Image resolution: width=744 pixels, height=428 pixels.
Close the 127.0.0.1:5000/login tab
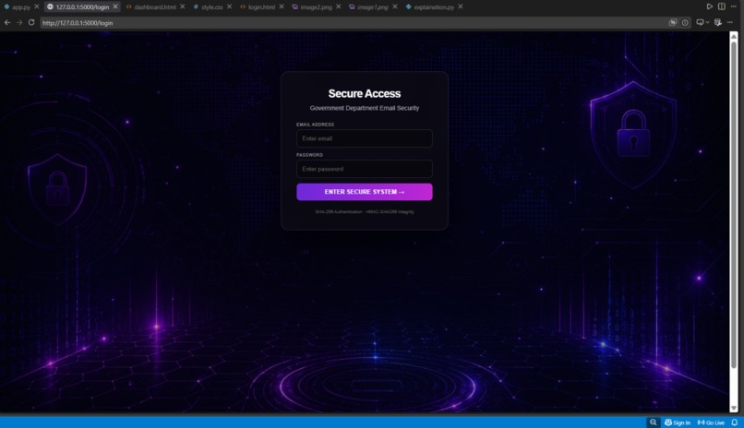[x=115, y=6]
